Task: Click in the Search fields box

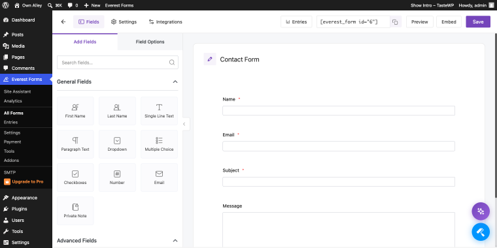Action: [118, 62]
